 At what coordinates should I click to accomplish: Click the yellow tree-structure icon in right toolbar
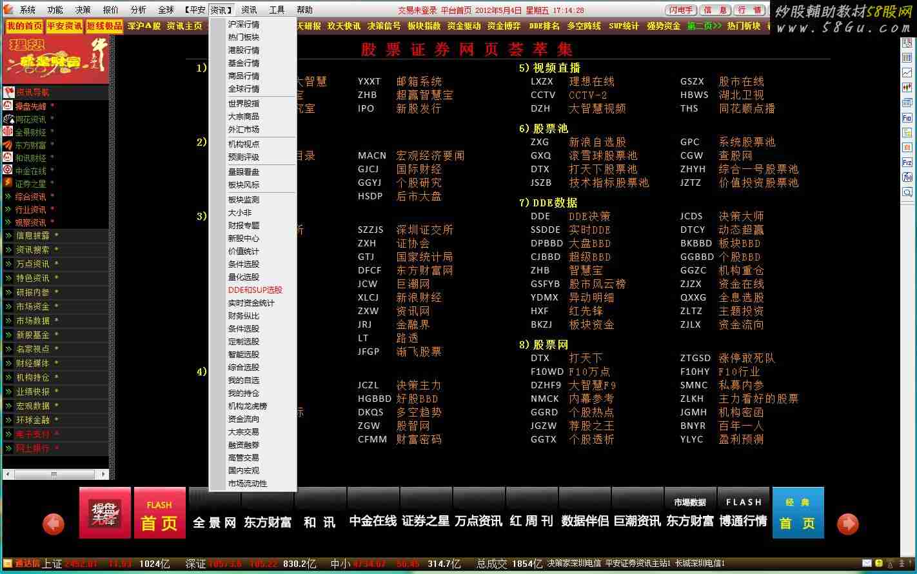907,133
